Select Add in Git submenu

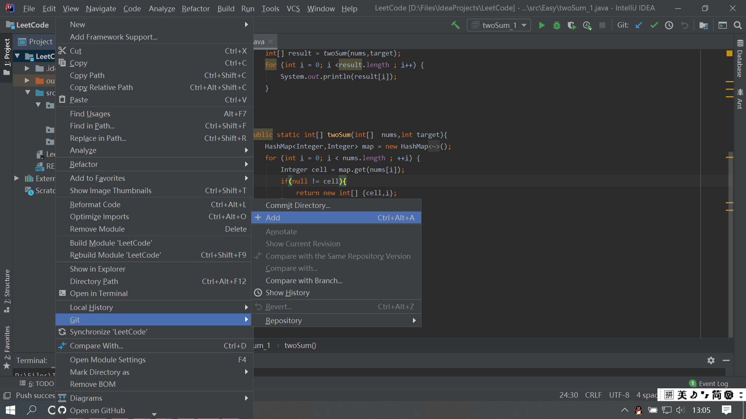336,218
